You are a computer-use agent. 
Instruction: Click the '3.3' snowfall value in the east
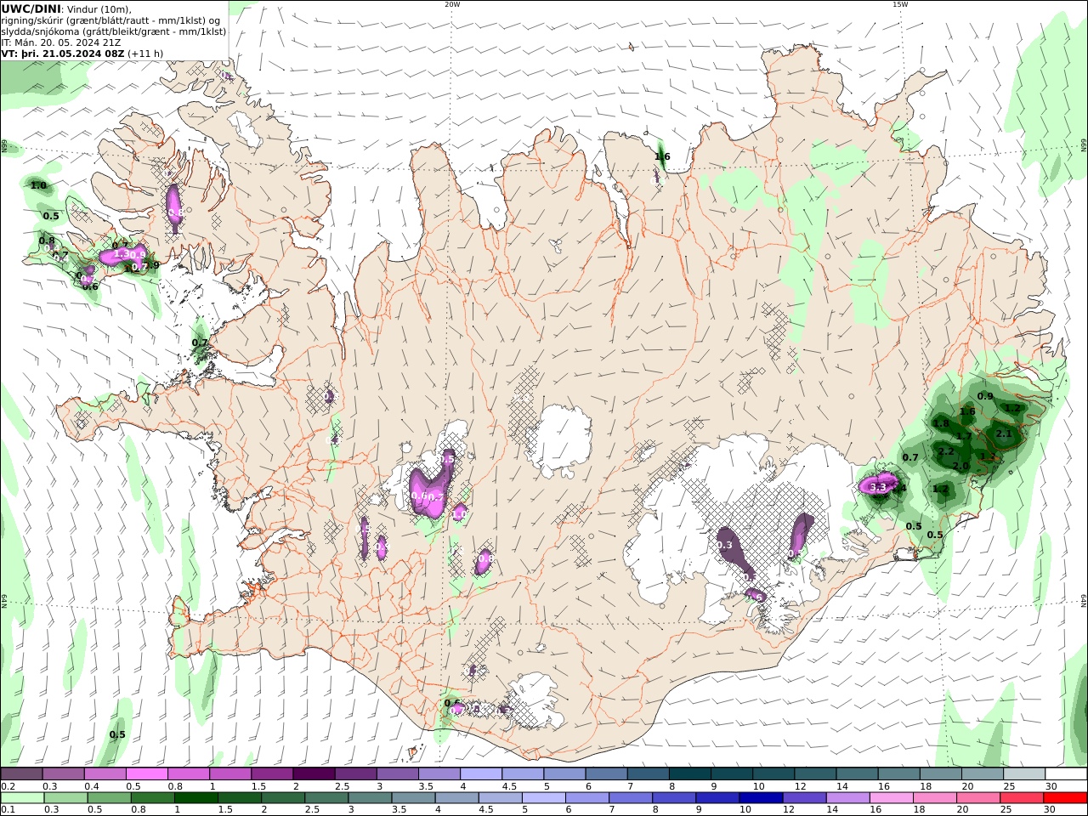tap(878, 487)
